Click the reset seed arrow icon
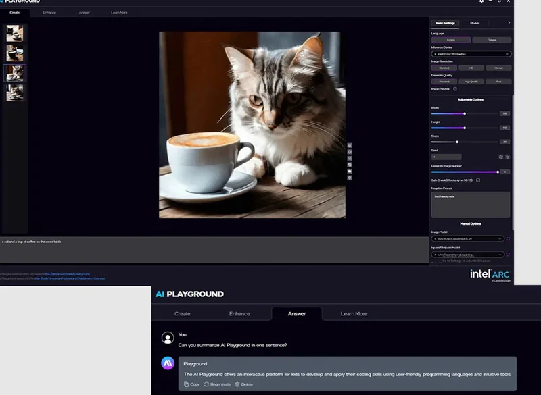The width and height of the screenshot is (541, 395). 508,157
